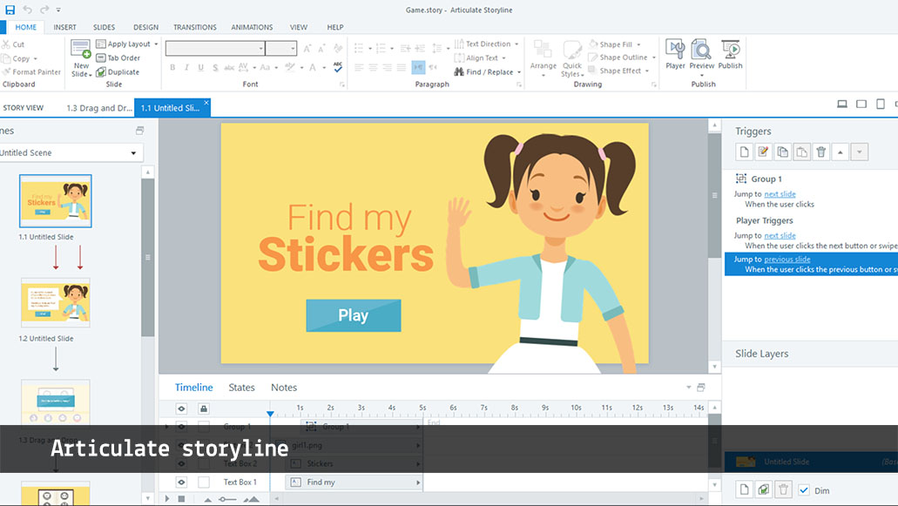Delete the selected trigger using trash icon
Viewport: 898px width, 506px height.
coord(820,152)
